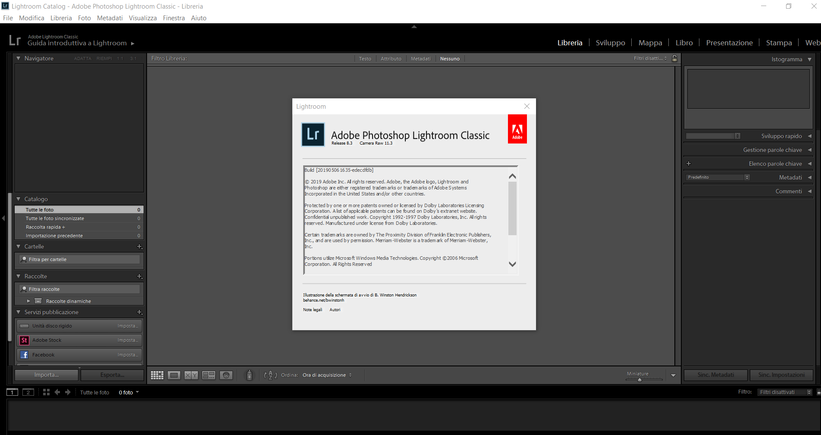Viewport: 821px width, 435px height.
Task: Click the Adobe logo in the About dialog
Action: [x=517, y=129]
